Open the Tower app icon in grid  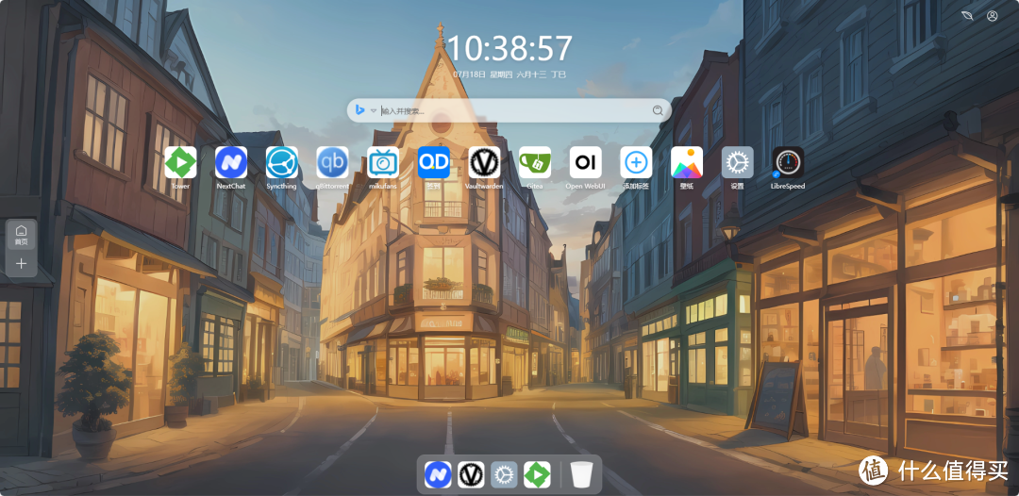pyautogui.click(x=180, y=162)
